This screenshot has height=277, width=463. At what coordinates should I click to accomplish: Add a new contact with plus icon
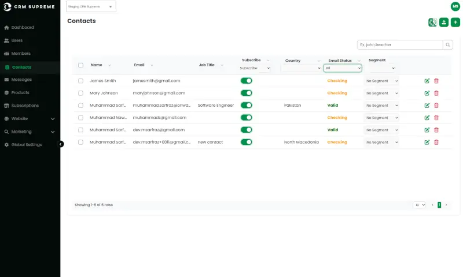click(455, 23)
